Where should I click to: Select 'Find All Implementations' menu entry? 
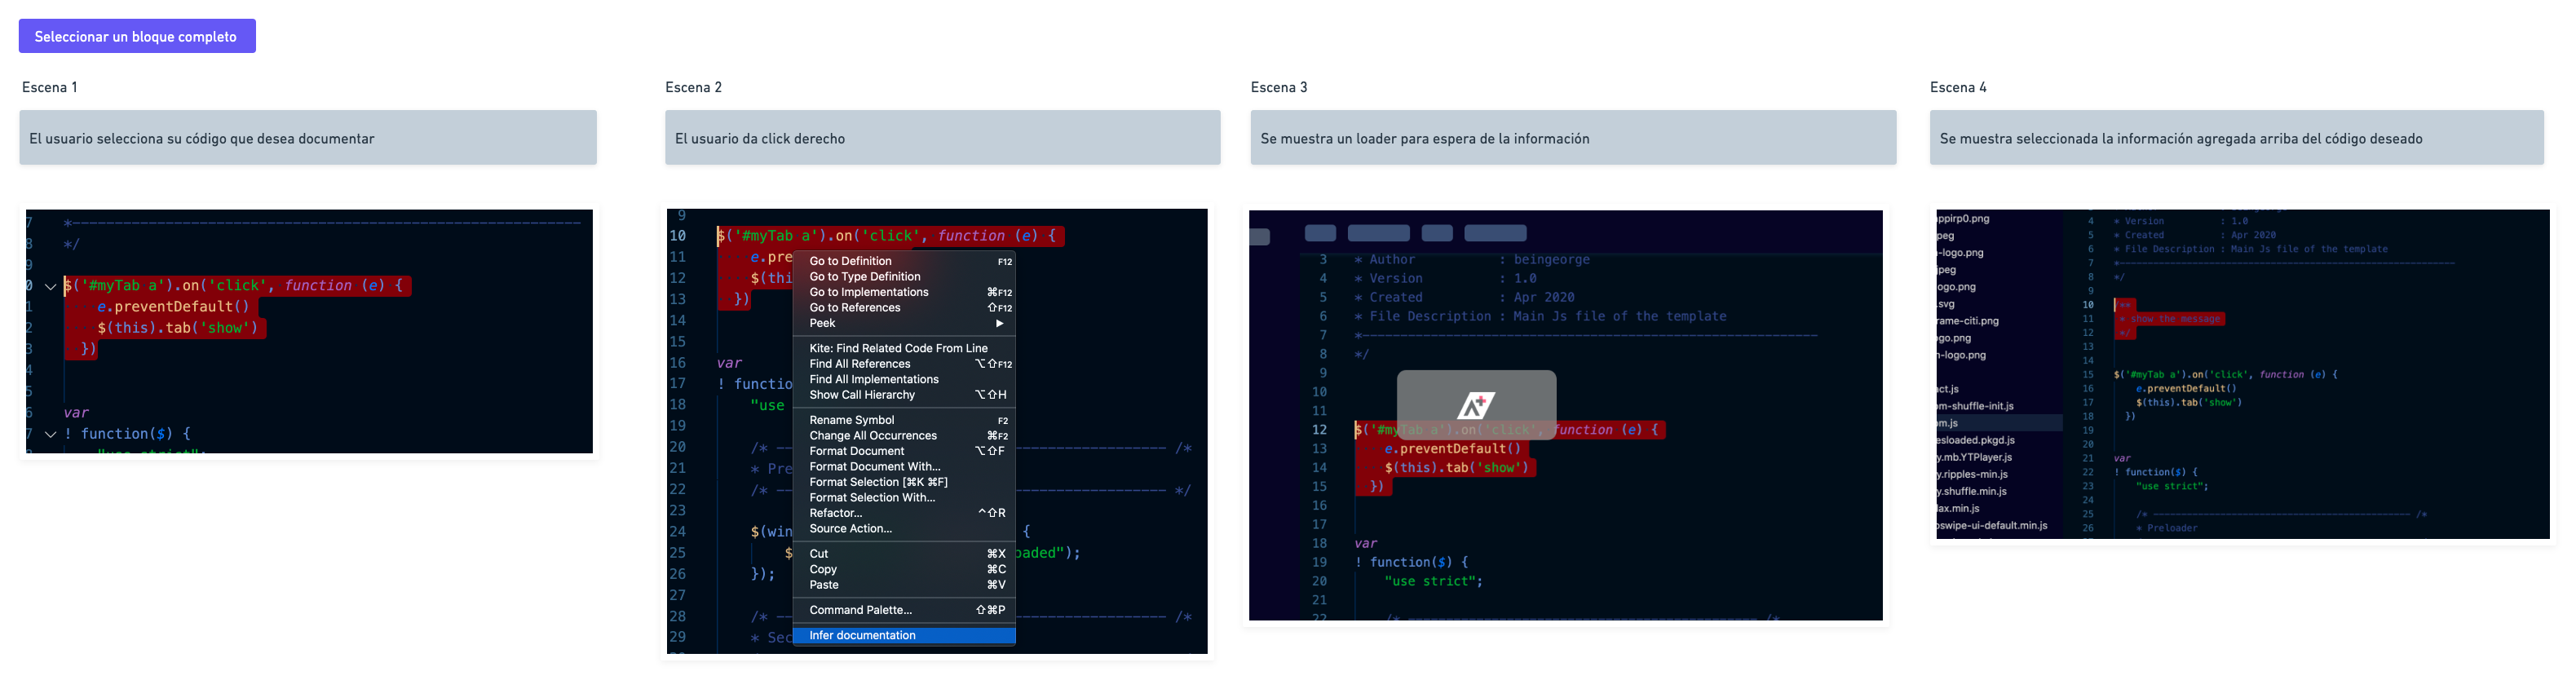pos(904,379)
